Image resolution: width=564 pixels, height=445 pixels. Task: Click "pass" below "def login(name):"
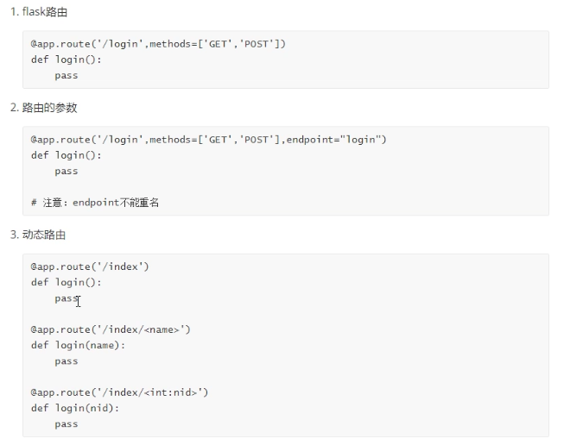pyautogui.click(x=66, y=361)
